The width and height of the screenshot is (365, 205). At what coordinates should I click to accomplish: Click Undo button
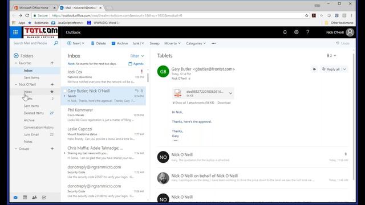point(343,43)
